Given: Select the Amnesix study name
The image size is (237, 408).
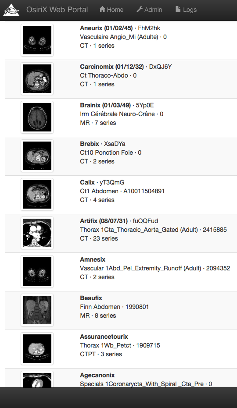Looking at the screenshot, I should click(93, 259).
